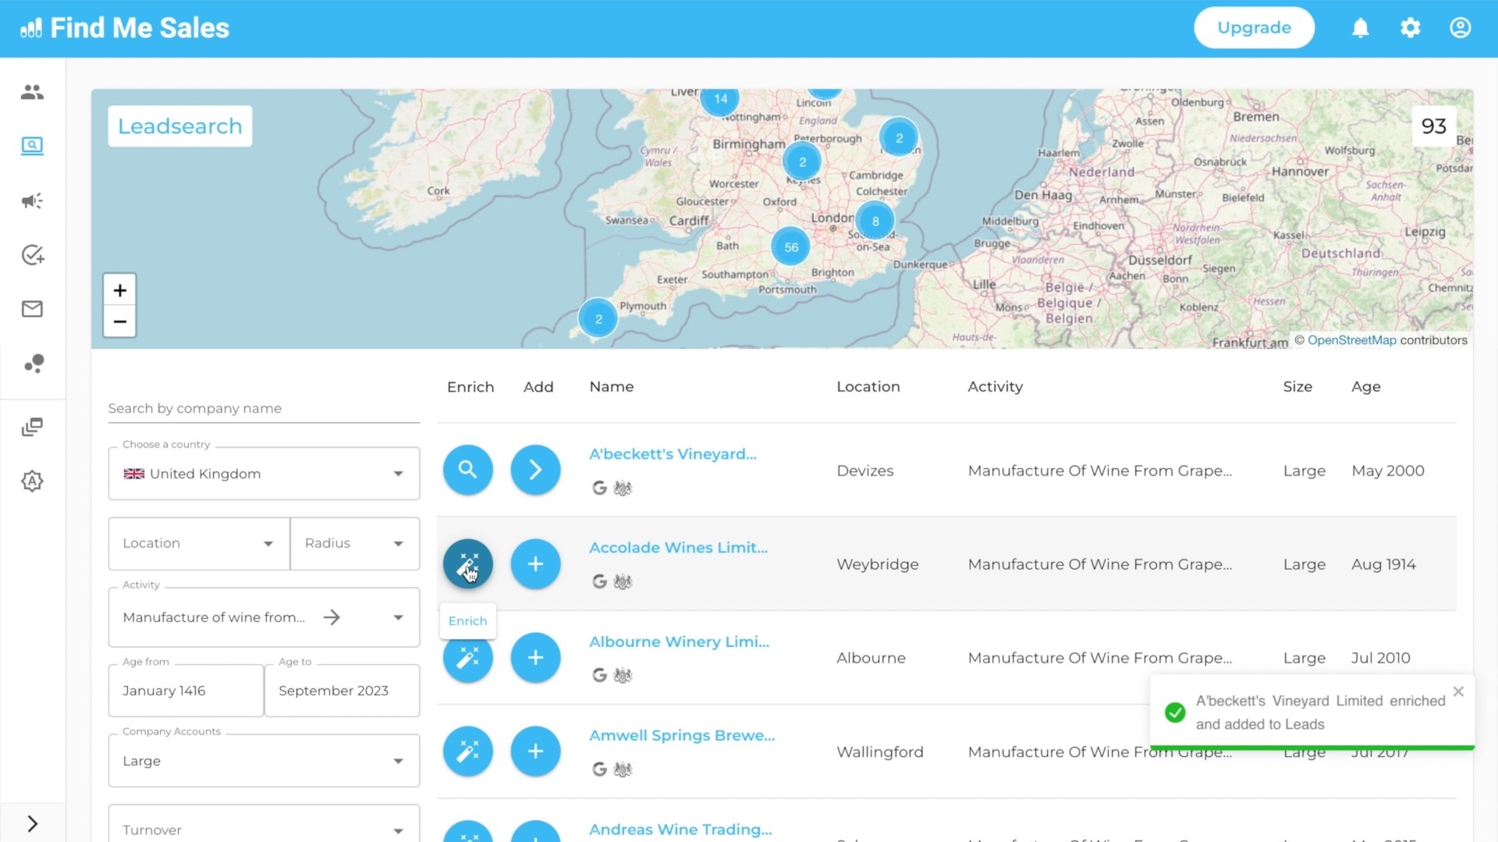Click the Location column header
Image resolution: width=1498 pixels, height=842 pixels.
click(x=868, y=386)
